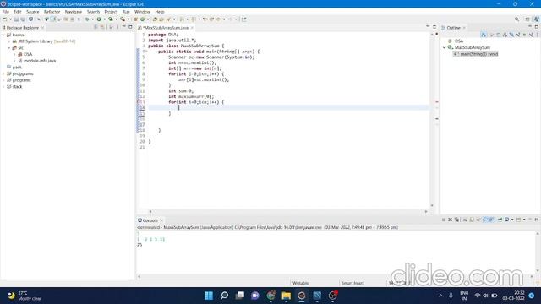The height and width of the screenshot is (304, 541).
Task: Open File Explorer from the taskbar
Action: [x=286, y=296]
